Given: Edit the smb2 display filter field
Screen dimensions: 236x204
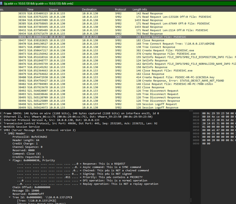Looking at the screenshot, I should point(120,4).
